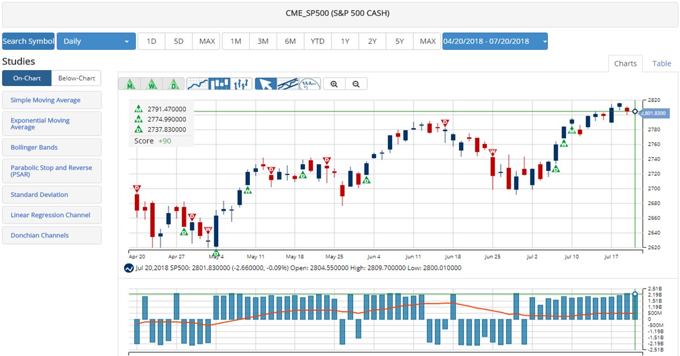Select the Charts tab

[625, 63]
